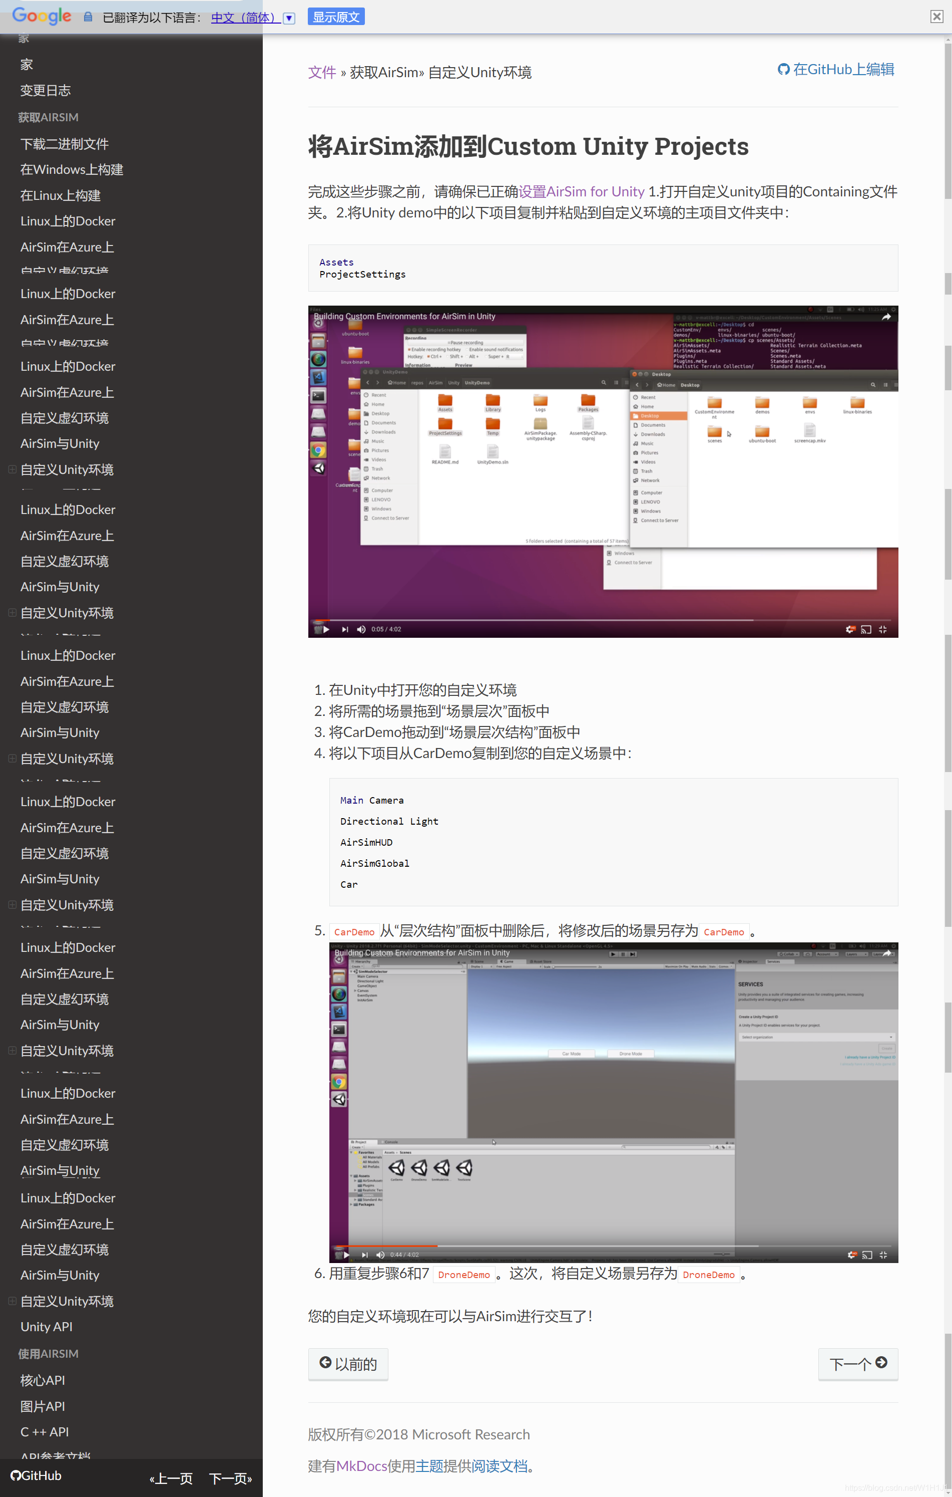Open 图片API in the sidebar
952x1497 pixels.
click(x=43, y=1406)
